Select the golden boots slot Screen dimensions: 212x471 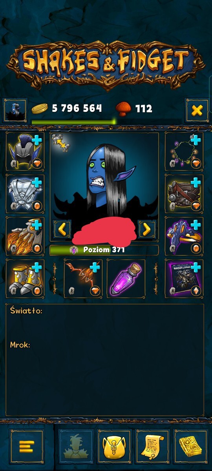pyautogui.click(x=26, y=278)
